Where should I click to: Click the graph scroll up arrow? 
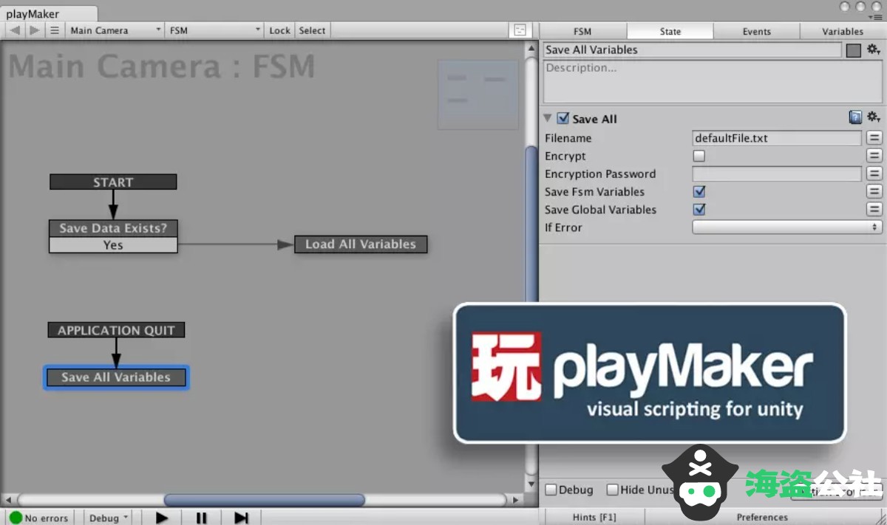[x=531, y=49]
